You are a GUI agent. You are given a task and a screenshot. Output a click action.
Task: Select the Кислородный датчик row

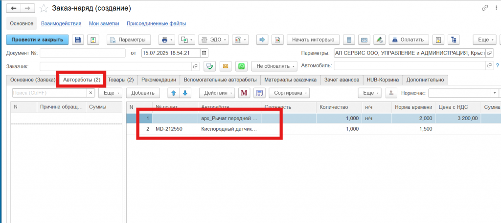coord(229,129)
